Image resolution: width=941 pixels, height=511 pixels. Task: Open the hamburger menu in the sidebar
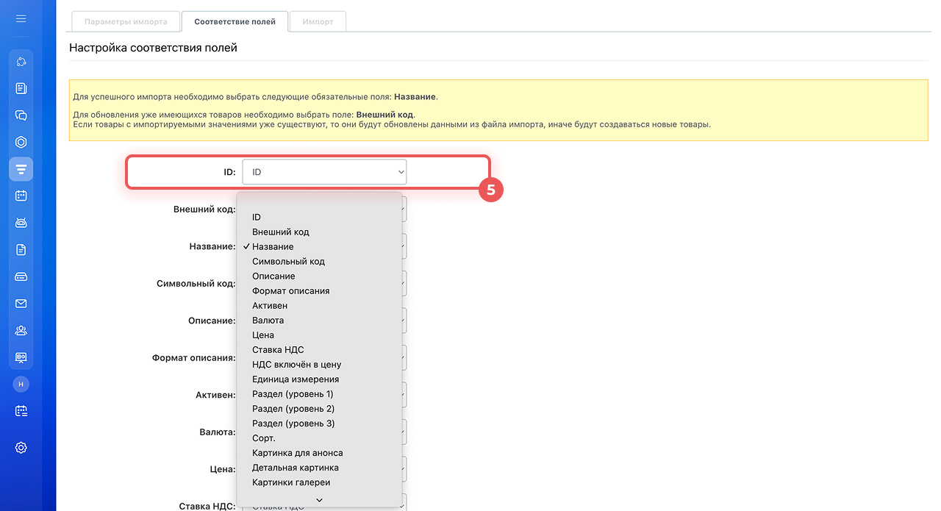pos(21,18)
